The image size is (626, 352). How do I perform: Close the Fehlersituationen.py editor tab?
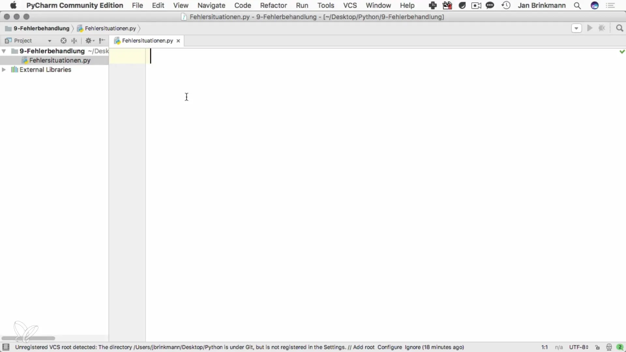[178, 41]
